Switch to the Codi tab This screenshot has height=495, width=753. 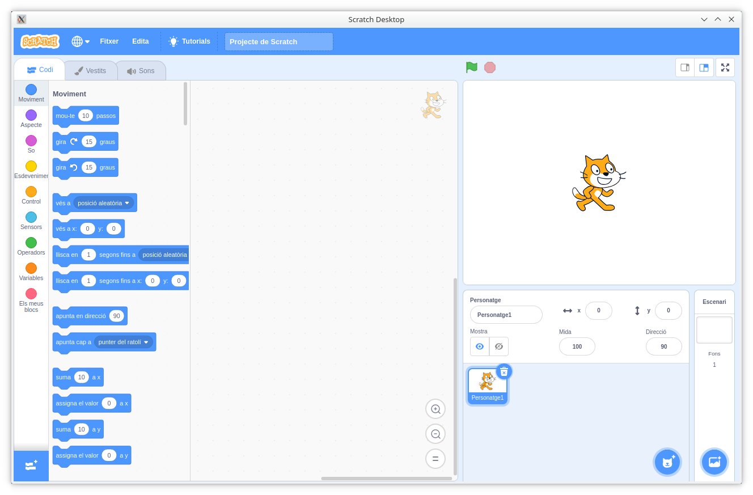coord(40,70)
